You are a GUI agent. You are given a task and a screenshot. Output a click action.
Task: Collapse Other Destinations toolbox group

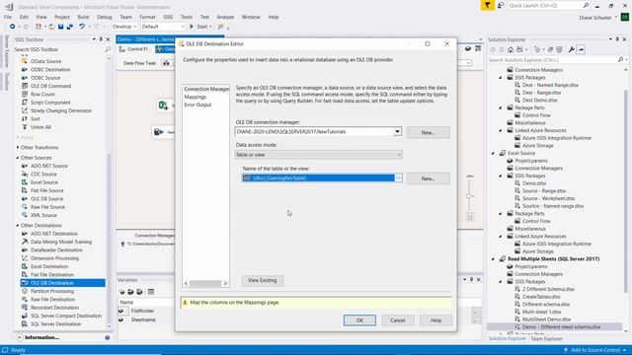point(18,226)
